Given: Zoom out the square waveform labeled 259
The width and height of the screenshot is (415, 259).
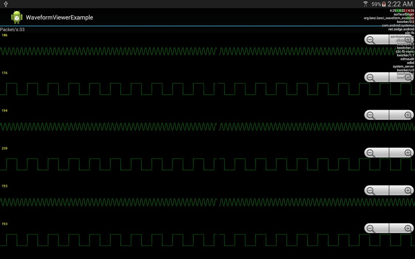Looking at the screenshot, I should 377,153.
